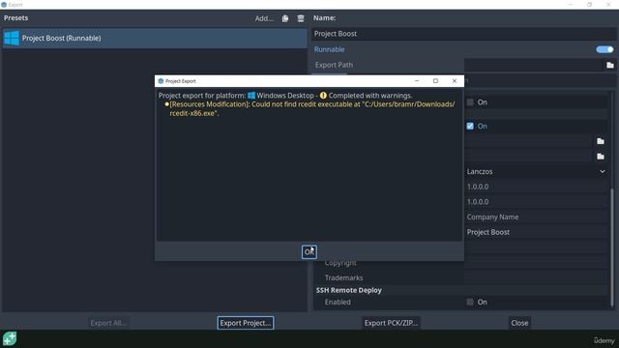The height and width of the screenshot is (348, 619).
Task: Click the Export PCK/ZIP... button
Action: pos(391,323)
